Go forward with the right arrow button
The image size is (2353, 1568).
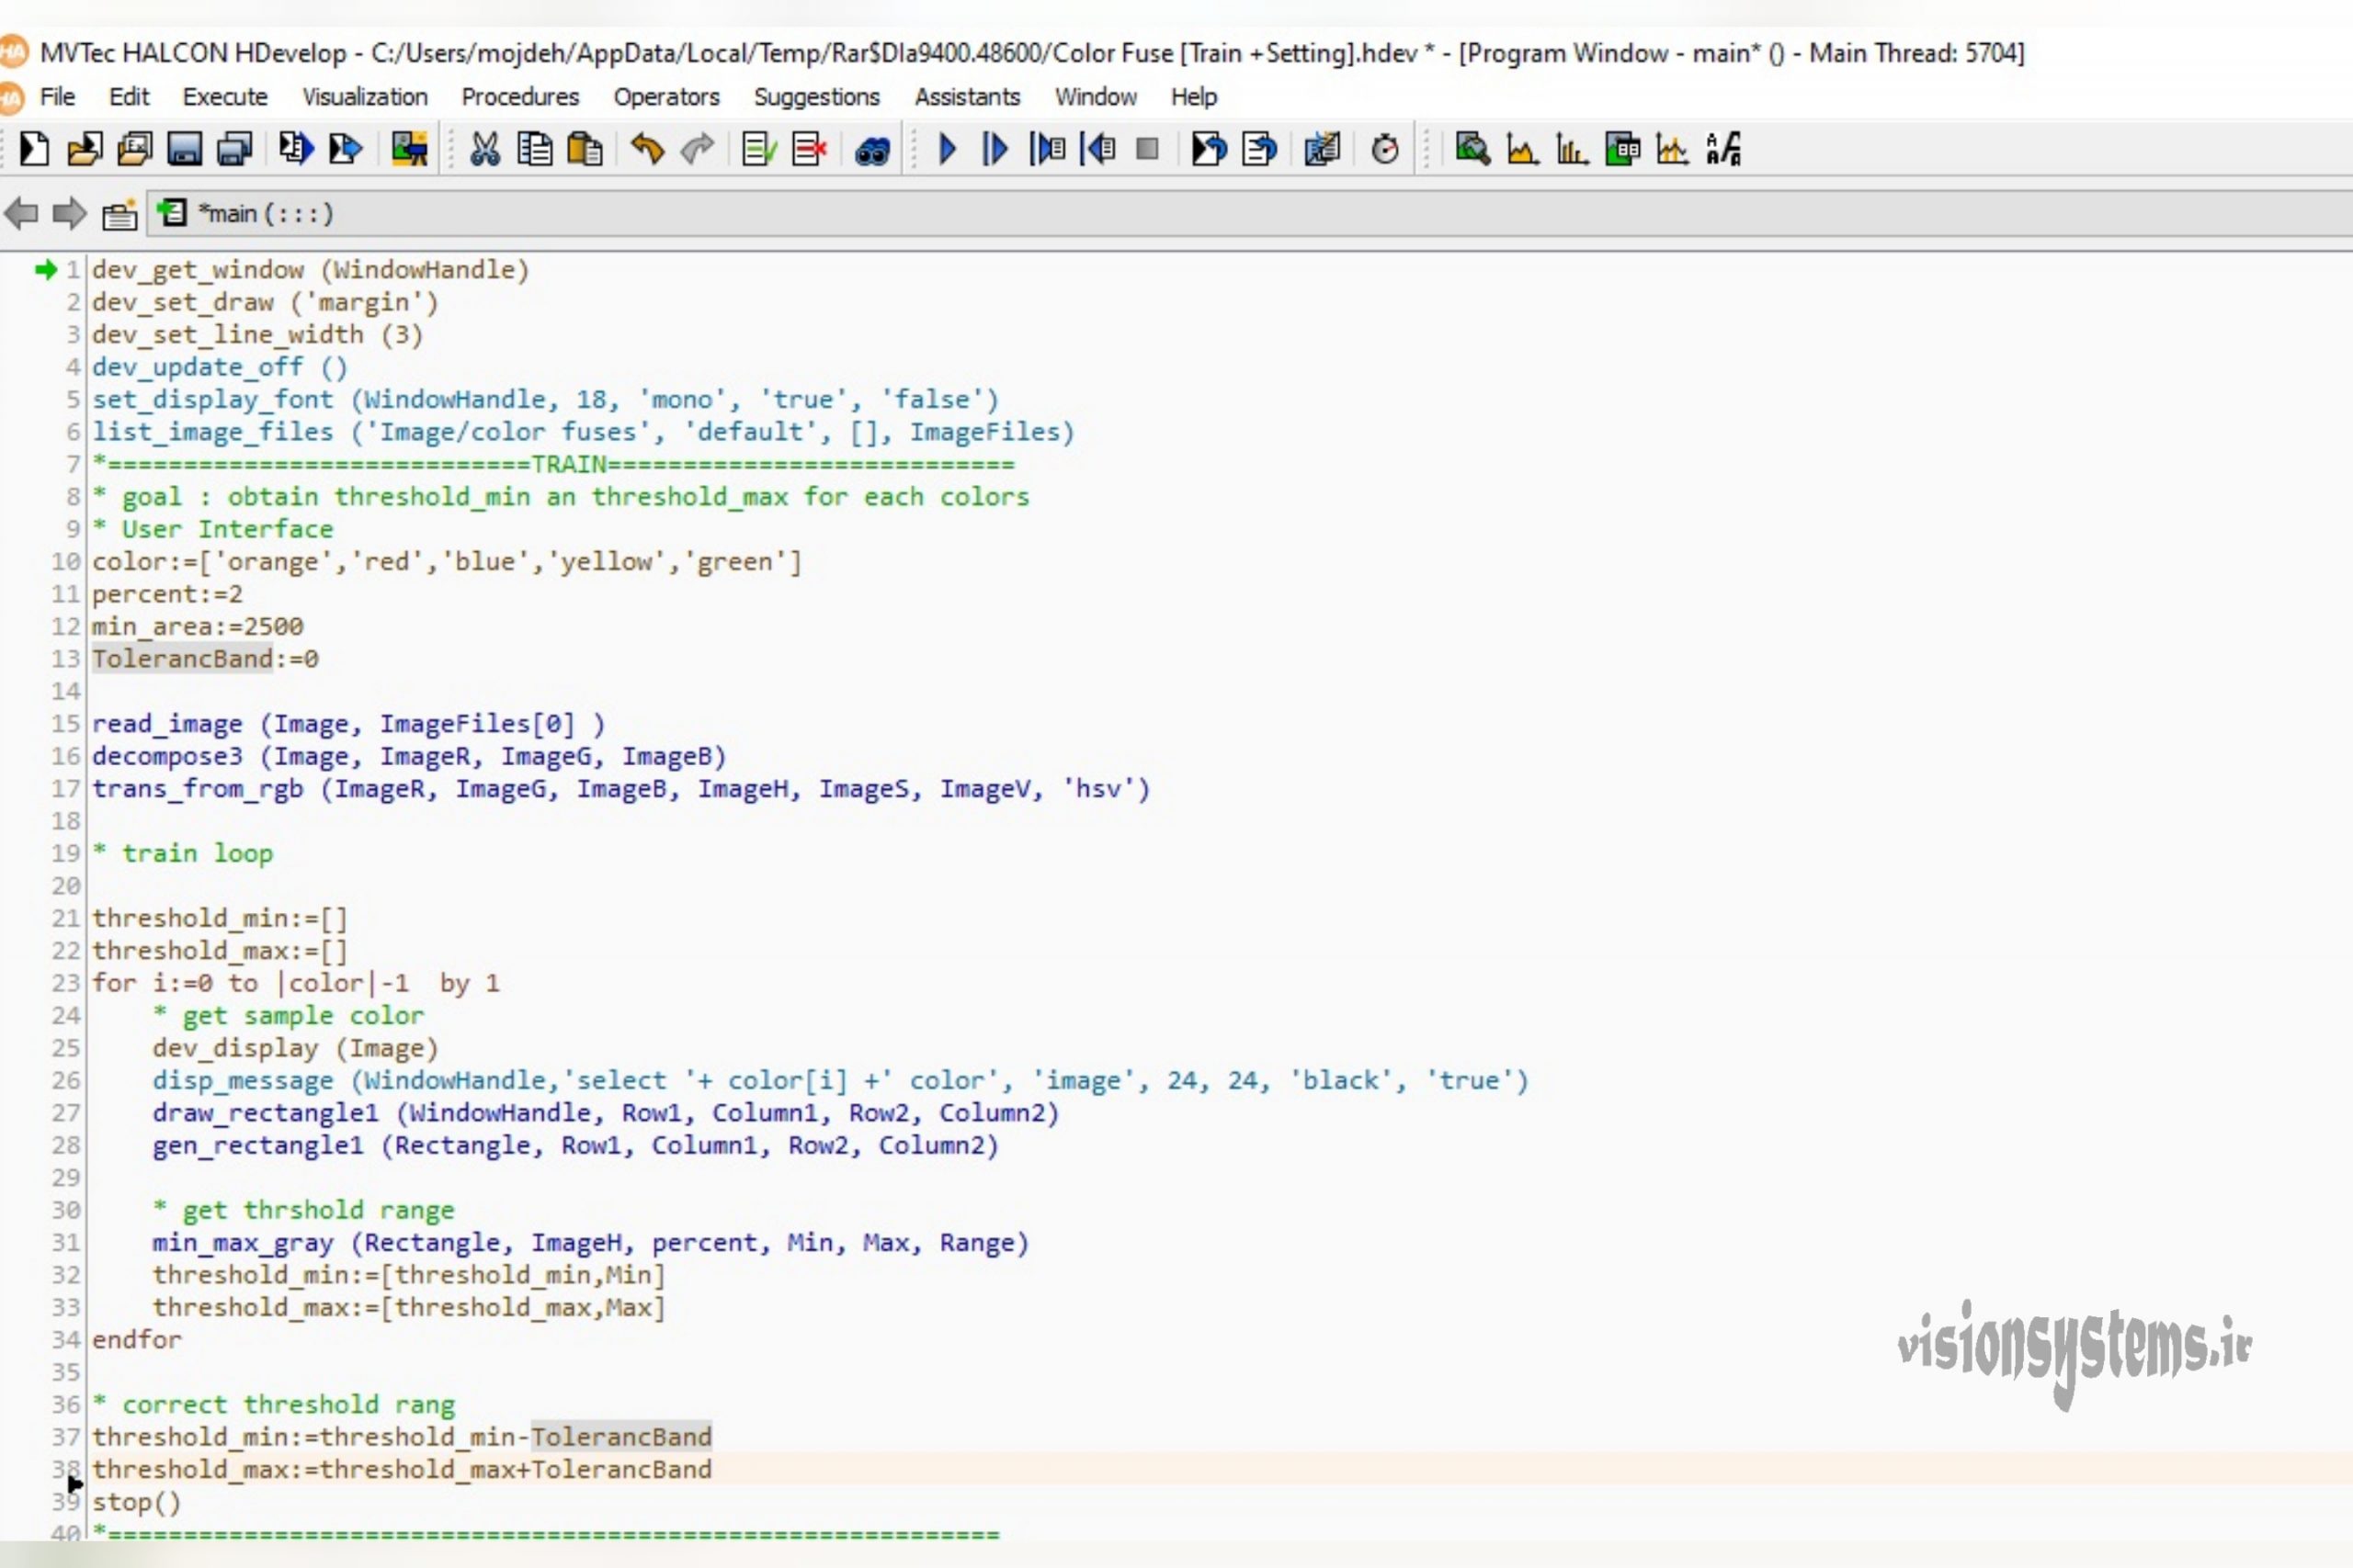click(69, 213)
